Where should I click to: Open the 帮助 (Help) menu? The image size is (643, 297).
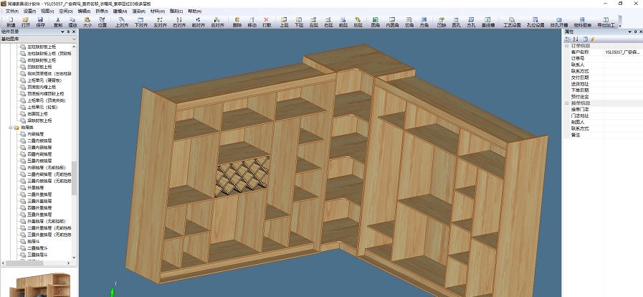point(194,11)
